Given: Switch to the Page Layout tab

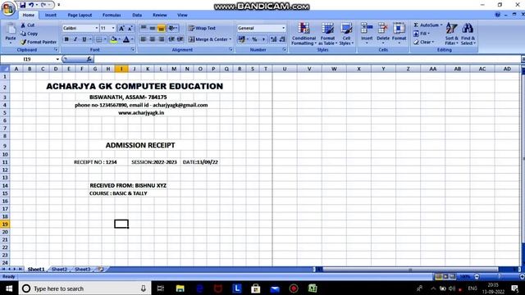Looking at the screenshot, I should 80,15.
